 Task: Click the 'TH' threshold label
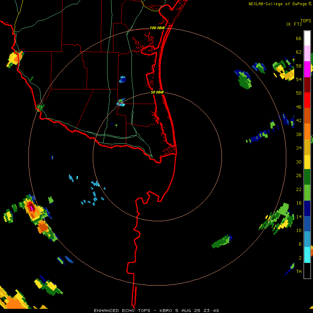299,272
